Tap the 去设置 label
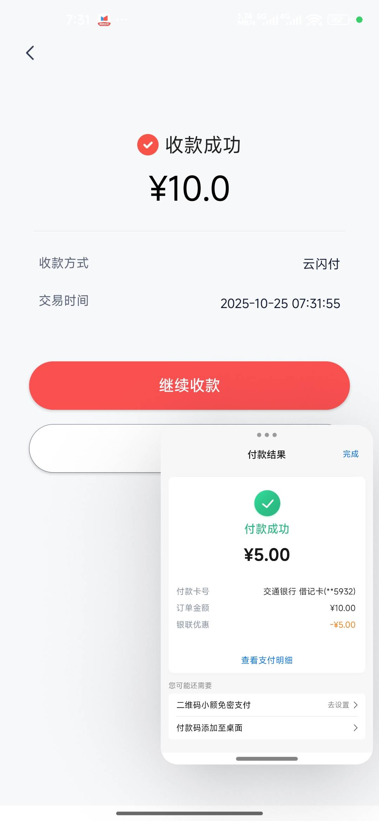 (338, 705)
